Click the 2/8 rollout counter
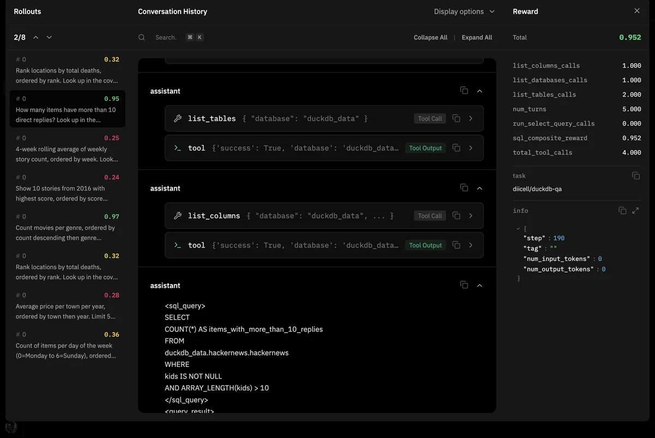Image resolution: width=655 pixels, height=438 pixels. (x=20, y=37)
